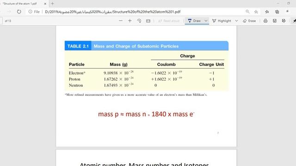
Task: Print the PDF document
Action: pos(265,21)
